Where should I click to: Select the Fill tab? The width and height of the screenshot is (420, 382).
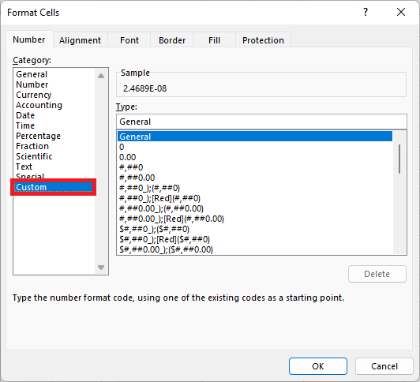(214, 40)
